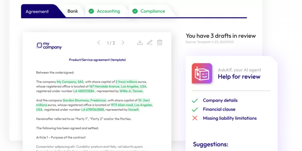Click Help for review heading
This screenshot has height=151, width=302.
click(x=239, y=77)
